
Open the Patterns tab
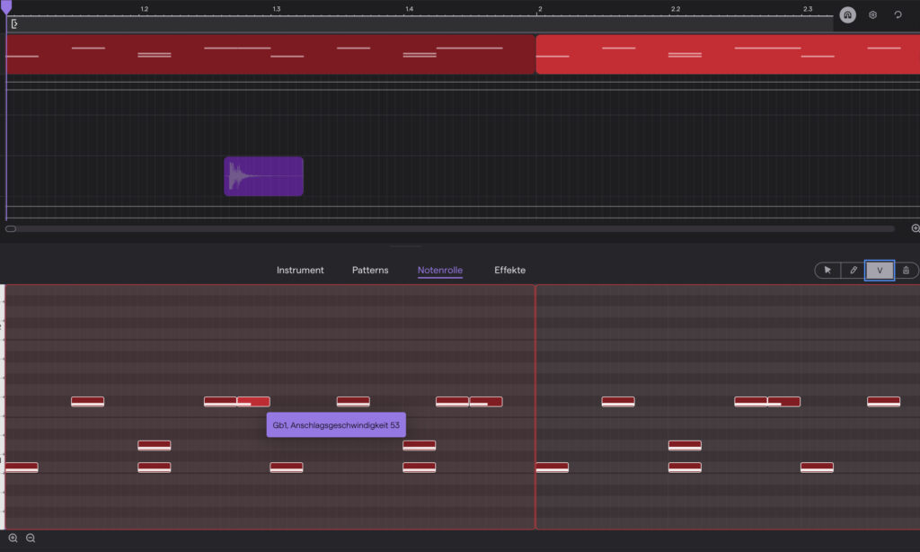[x=370, y=270]
